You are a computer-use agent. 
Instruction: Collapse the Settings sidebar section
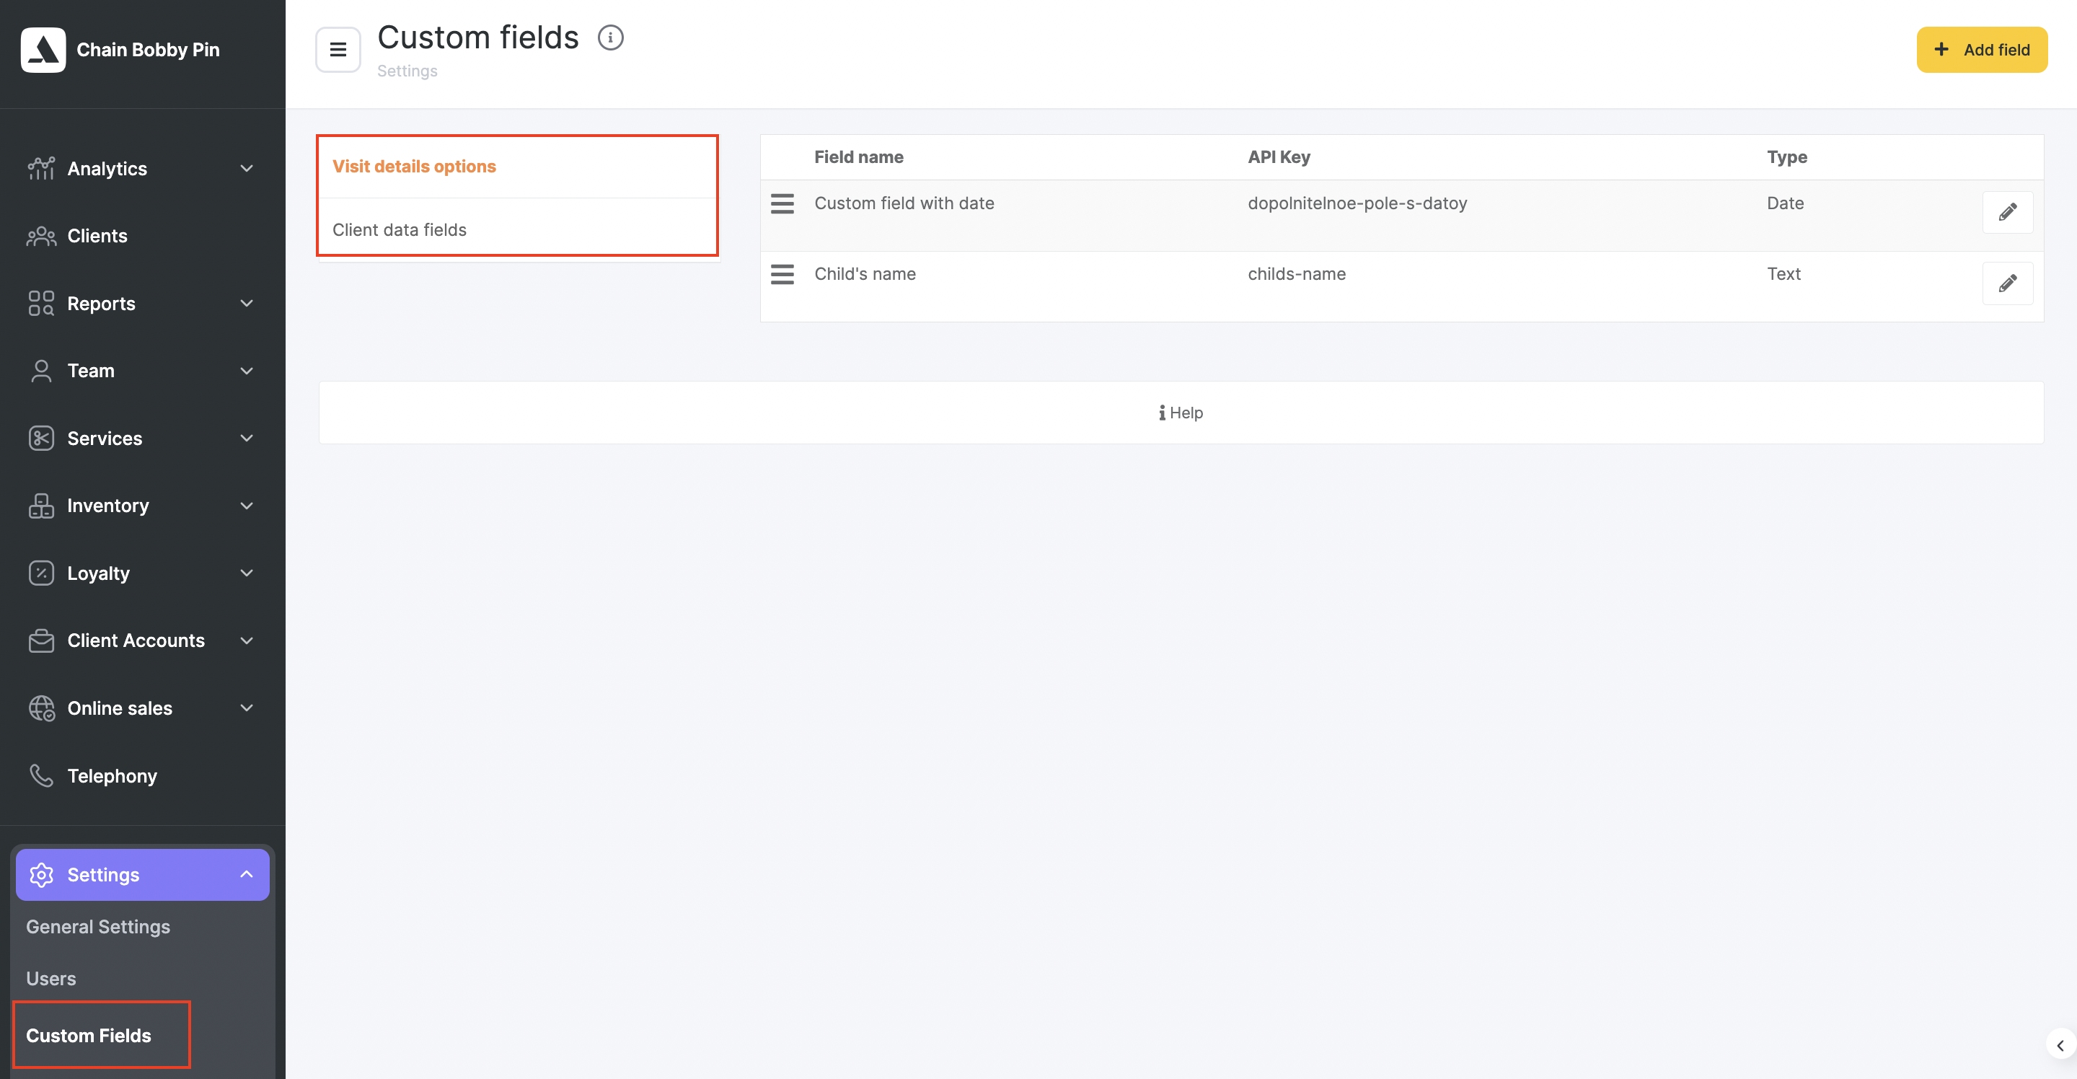point(247,874)
